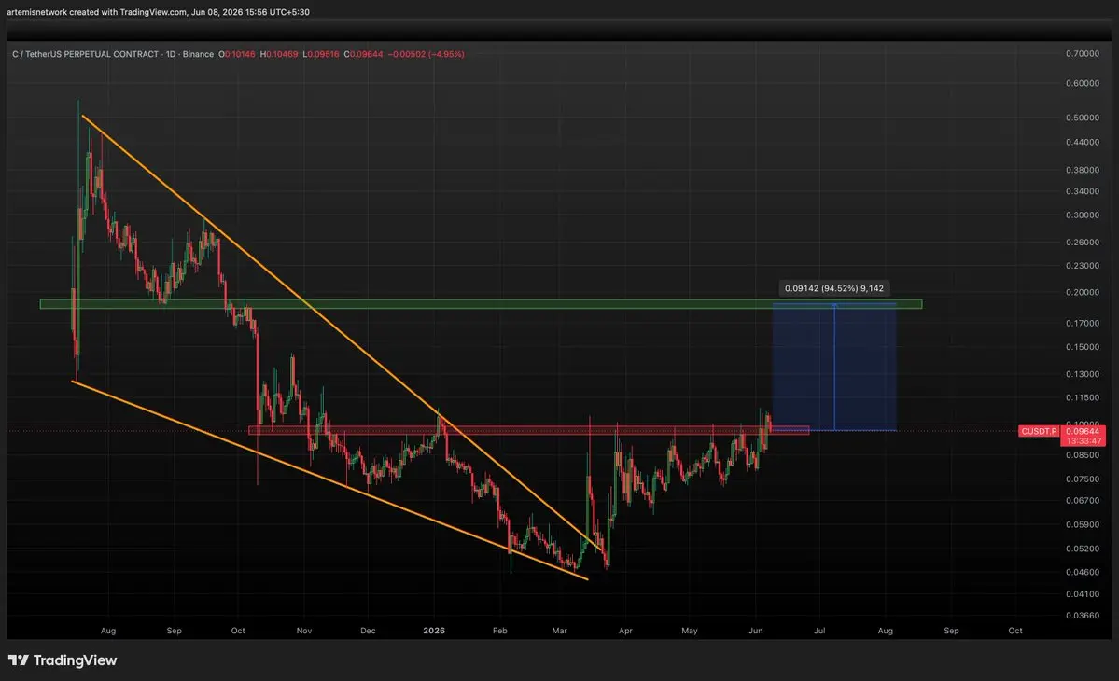This screenshot has width=1119, height=681.
Task: Click the 0.04100 price axis label
Action: pyautogui.click(x=1082, y=594)
